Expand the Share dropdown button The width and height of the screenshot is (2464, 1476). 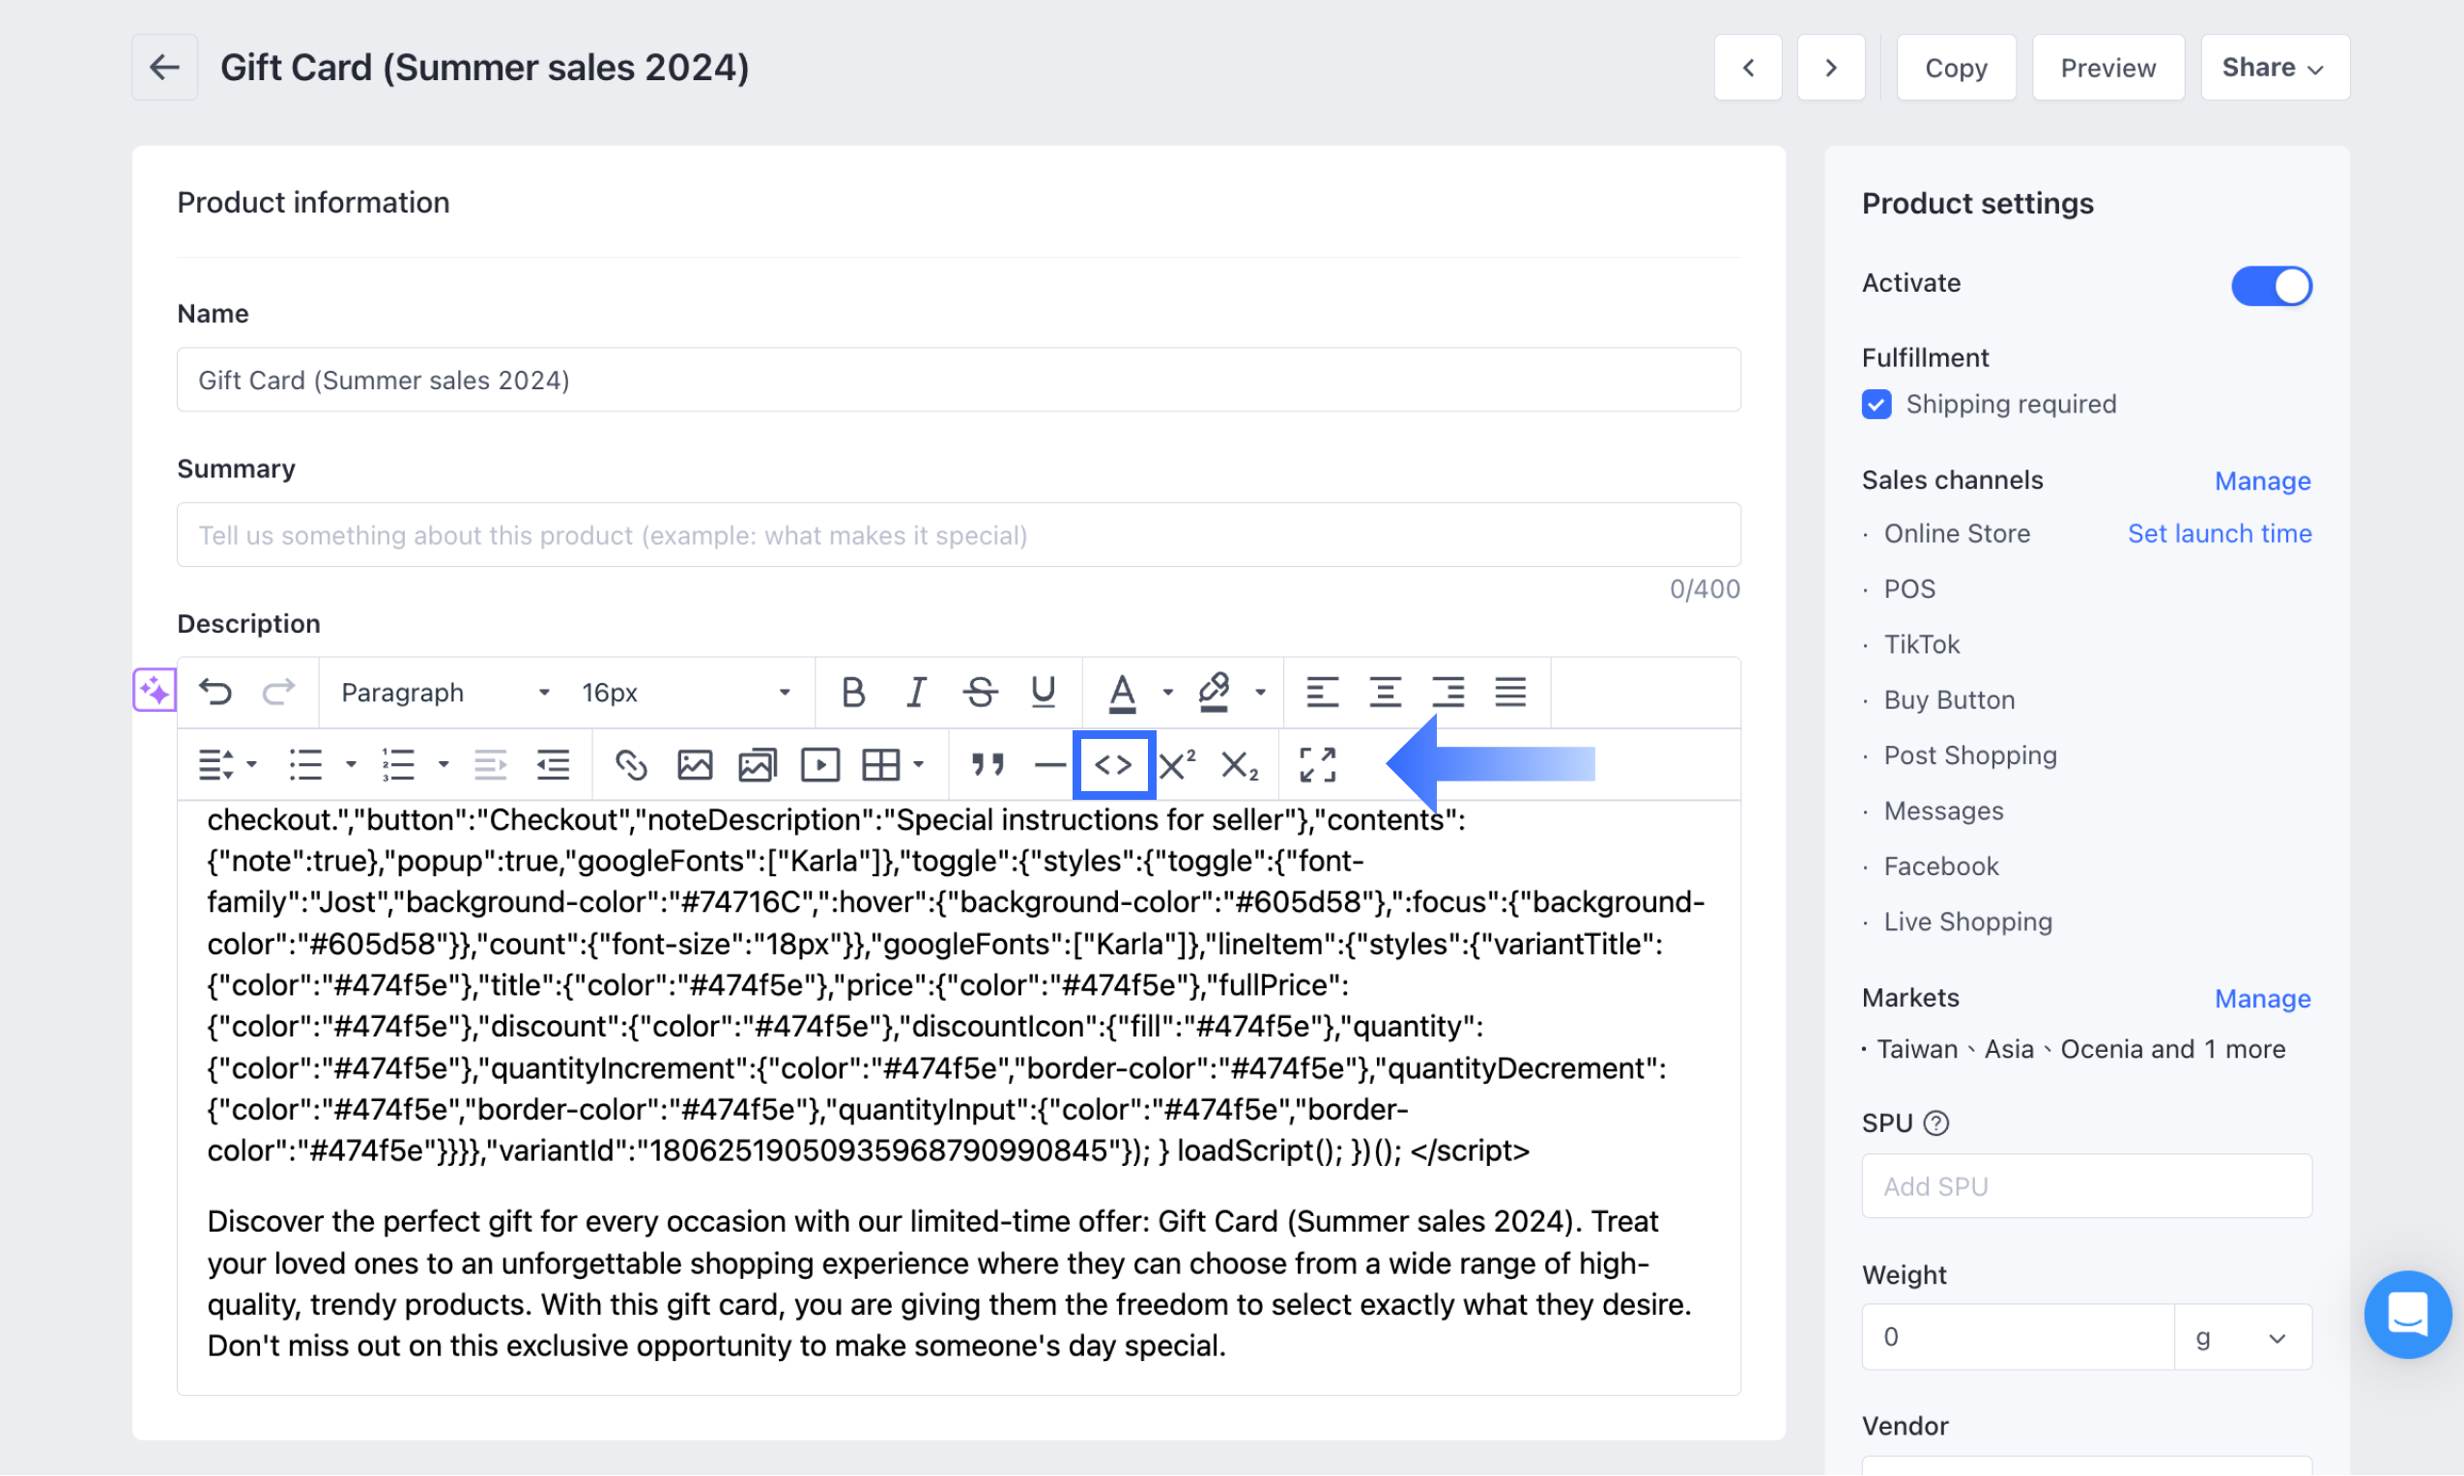[2274, 68]
